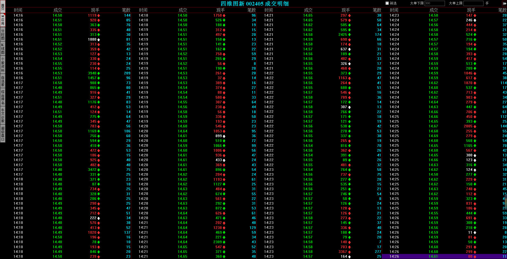
Task: Open 综合排名 in the sidebar
Action: pyautogui.click(x=3, y=97)
